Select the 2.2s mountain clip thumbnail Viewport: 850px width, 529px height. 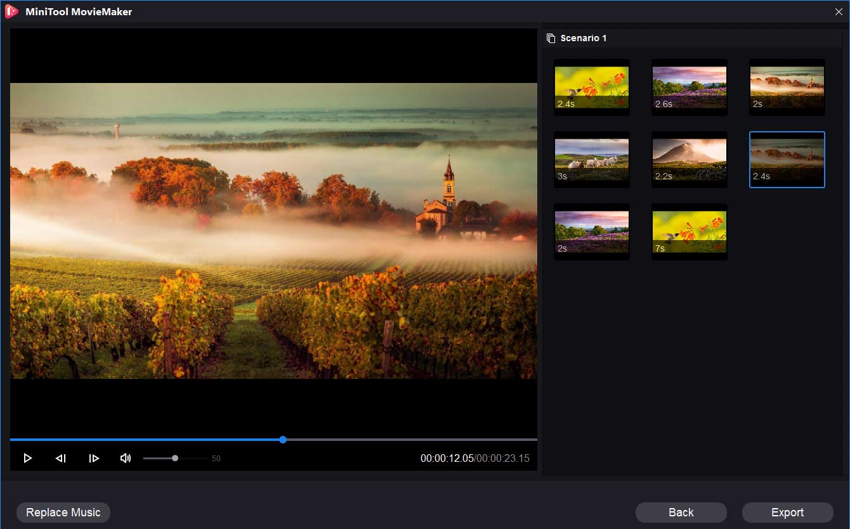click(x=689, y=159)
